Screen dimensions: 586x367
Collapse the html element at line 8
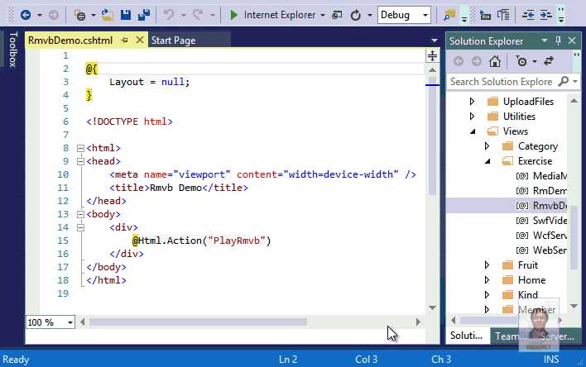80,148
